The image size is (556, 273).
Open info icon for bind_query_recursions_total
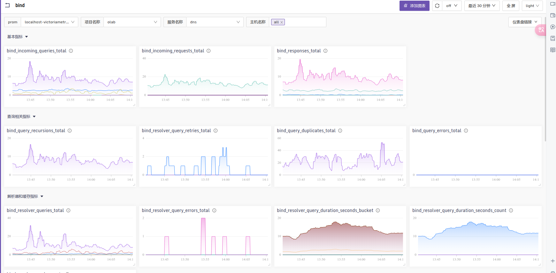(70, 131)
